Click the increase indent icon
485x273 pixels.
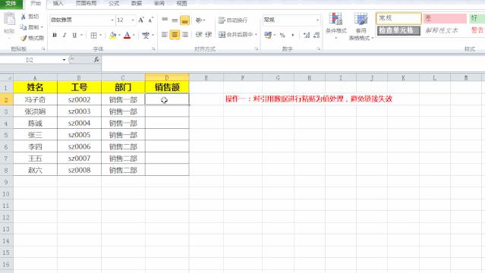(x=209, y=35)
